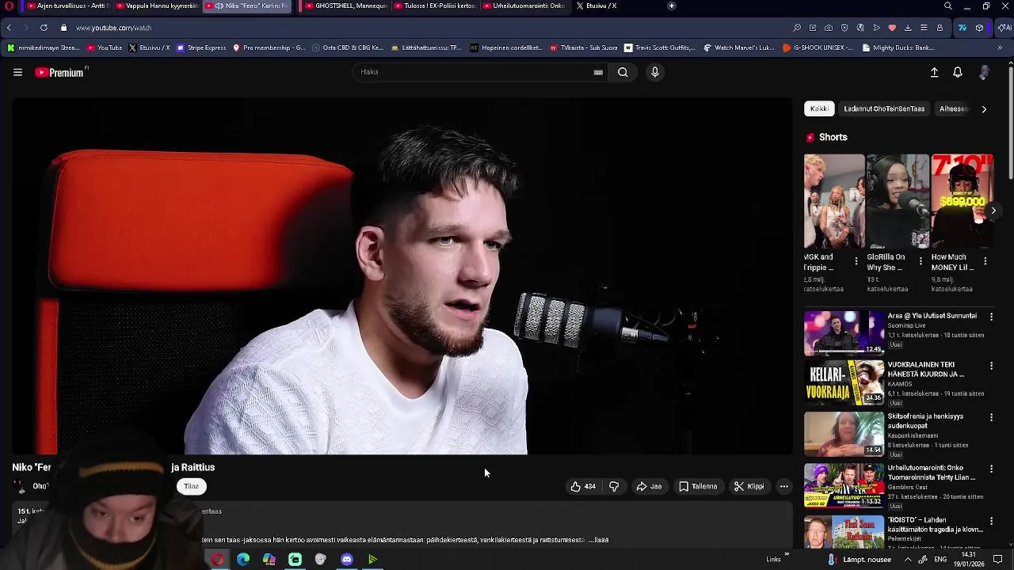
Task: Open options for How Much MONEY short
Action: (985, 260)
